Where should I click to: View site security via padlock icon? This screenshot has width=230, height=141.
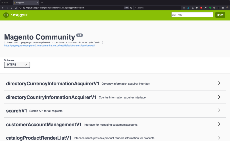tap(24, 8)
